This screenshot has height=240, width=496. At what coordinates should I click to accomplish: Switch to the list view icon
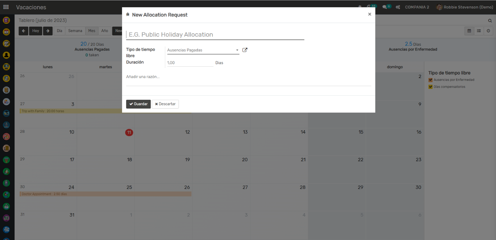pyautogui.click(x=479, y=31)
